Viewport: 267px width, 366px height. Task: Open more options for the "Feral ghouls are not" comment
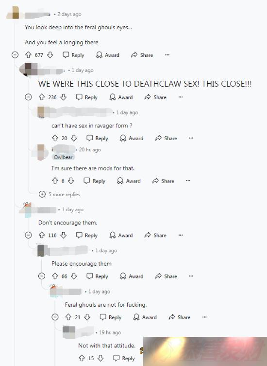pos(204,317)
